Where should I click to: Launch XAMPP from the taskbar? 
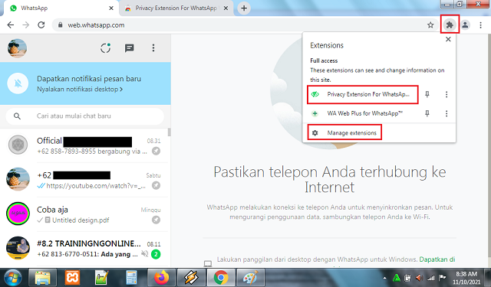[72, 277]
